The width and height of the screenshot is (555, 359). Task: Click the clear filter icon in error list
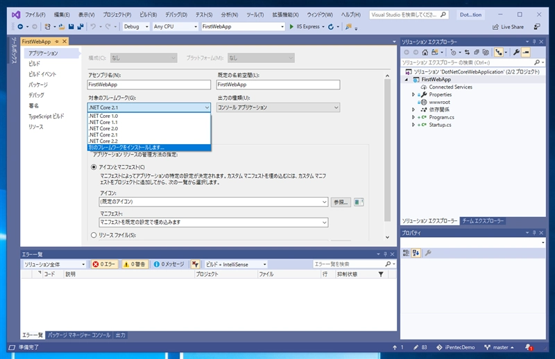tap(195, 264)
